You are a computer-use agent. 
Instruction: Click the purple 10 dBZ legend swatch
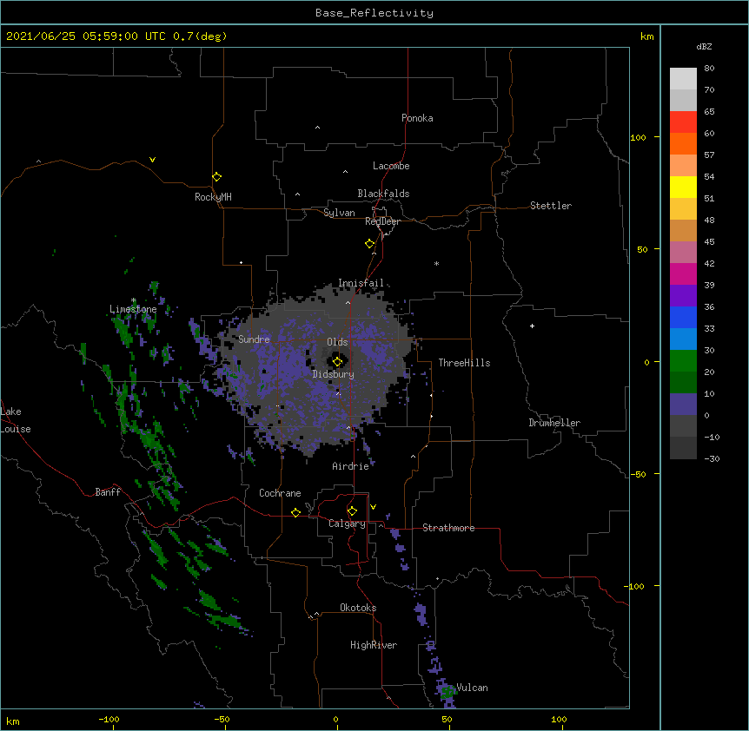683,405
